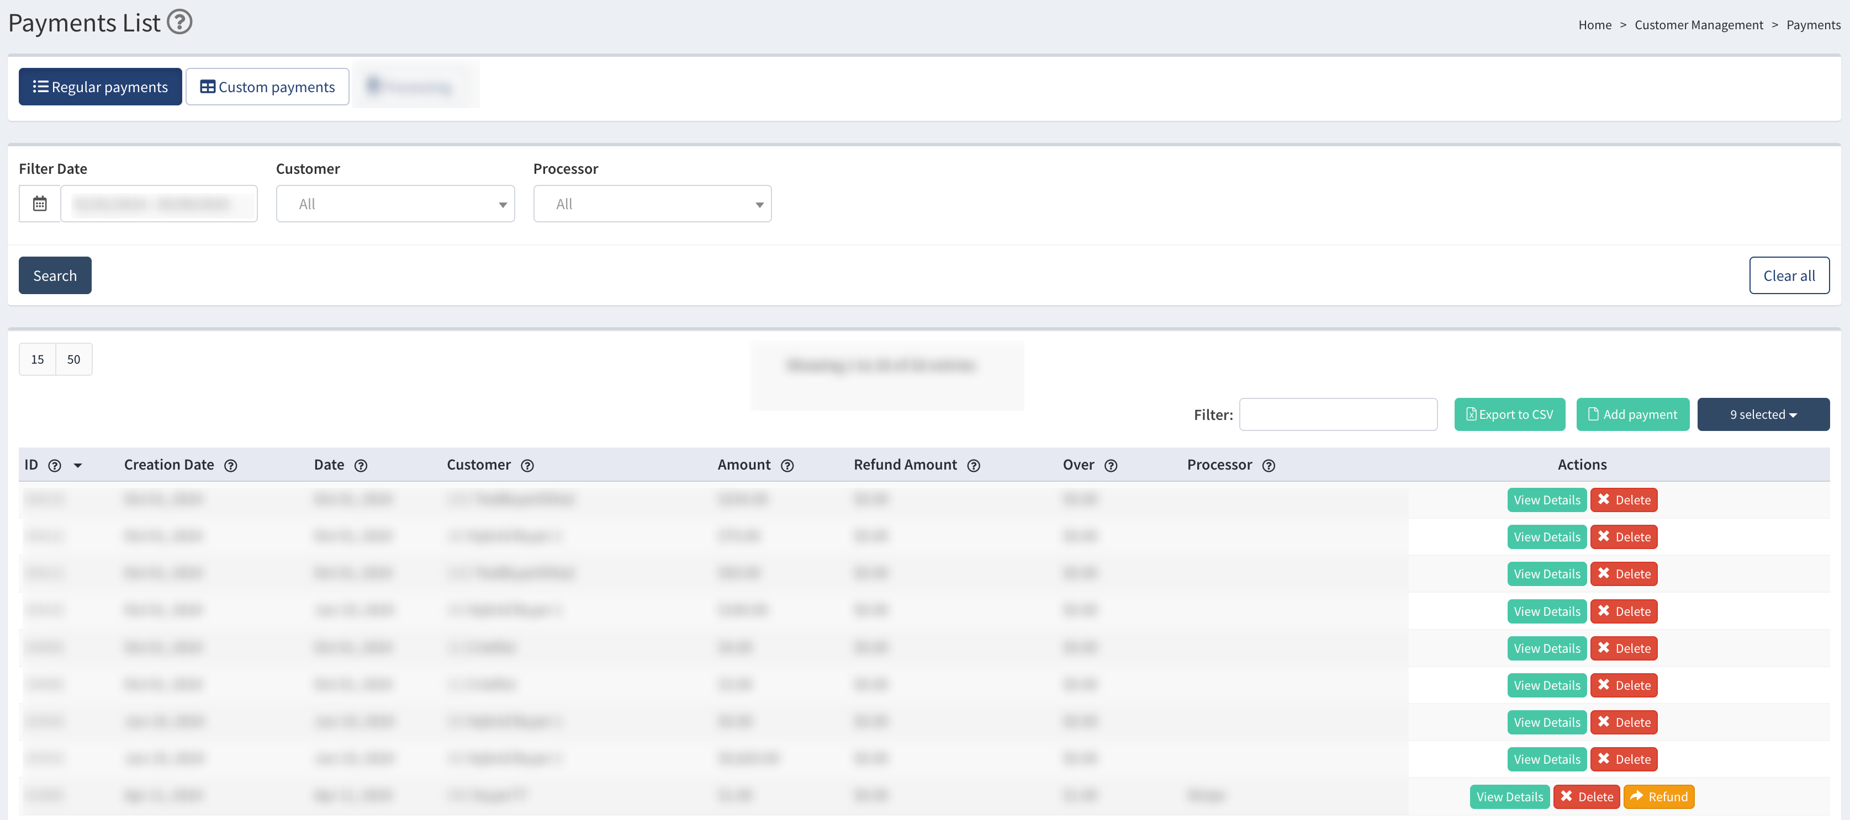
Task: Click the help icon beside Payments List title
Action: (179, 22)
